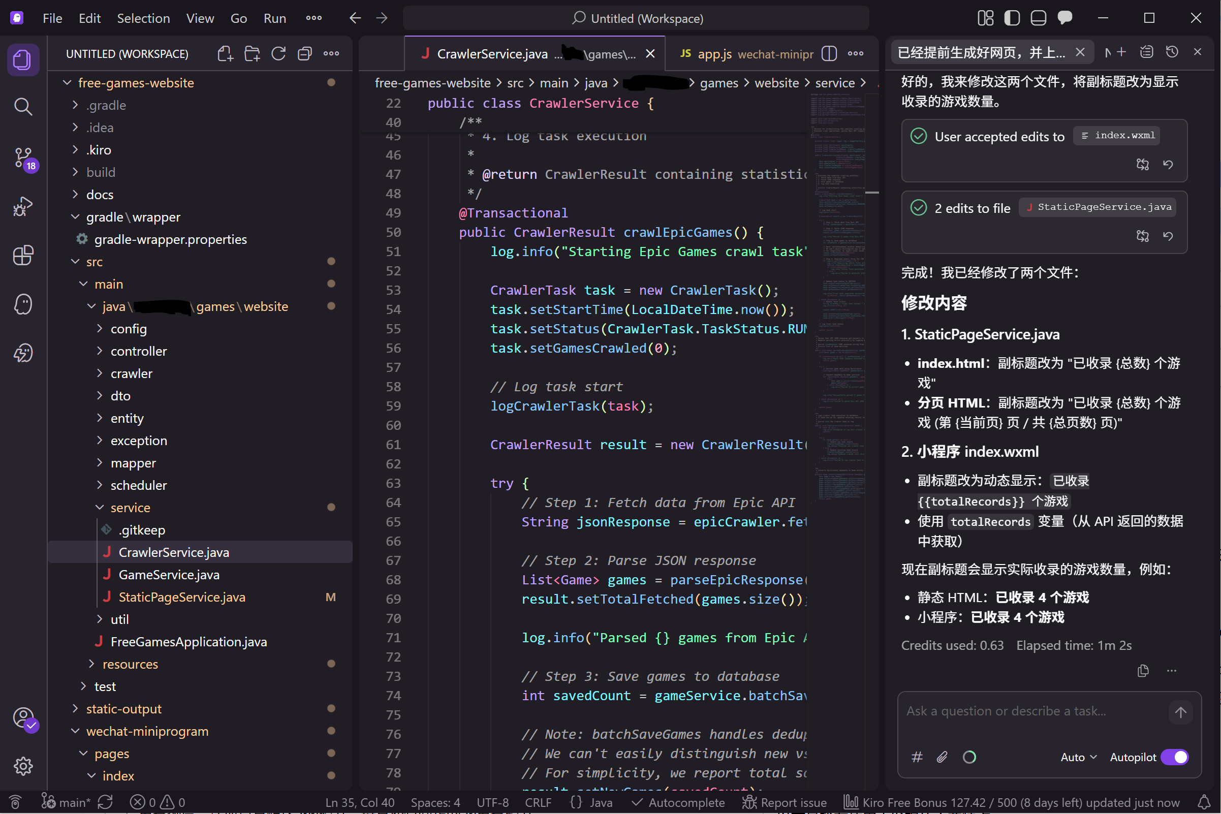Open Source Control view showing 18 changes
The image size is (1221, 814).
[x=23, y=159]
